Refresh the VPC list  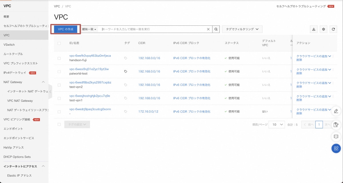(x=333, y=29)
